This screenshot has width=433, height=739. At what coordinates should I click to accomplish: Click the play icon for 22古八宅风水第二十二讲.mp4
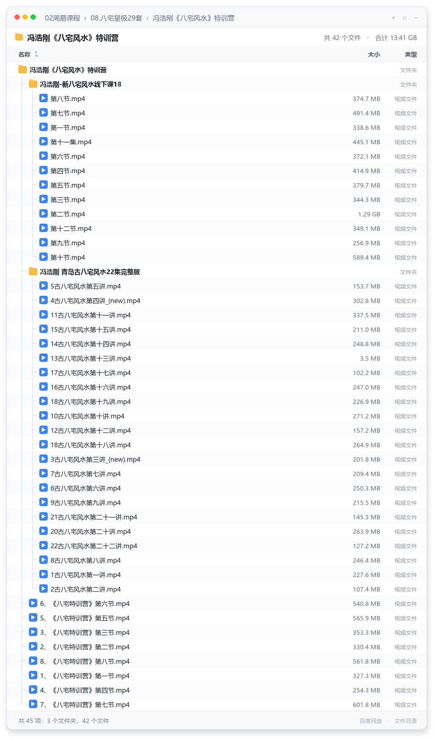[x=44, y=545]
